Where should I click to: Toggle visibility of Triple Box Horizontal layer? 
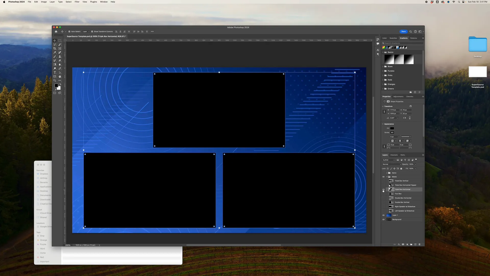383,190
